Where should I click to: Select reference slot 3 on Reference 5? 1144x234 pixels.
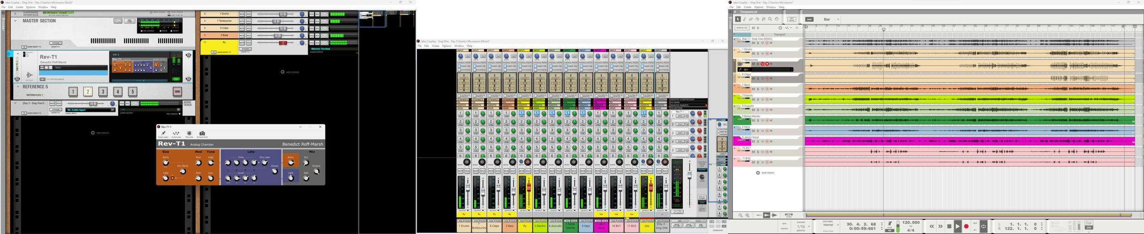[x=103, y=92]
